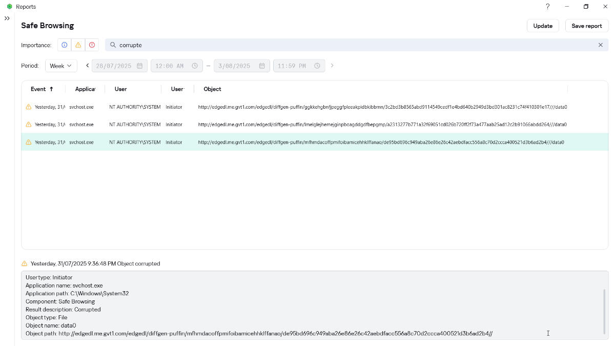
Task: Sort by the first User column header
Action: point(121,89)
